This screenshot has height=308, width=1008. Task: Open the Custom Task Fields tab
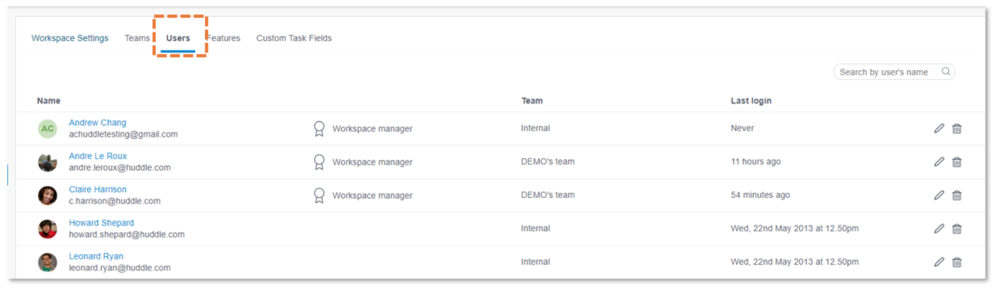tap(294, 38)
